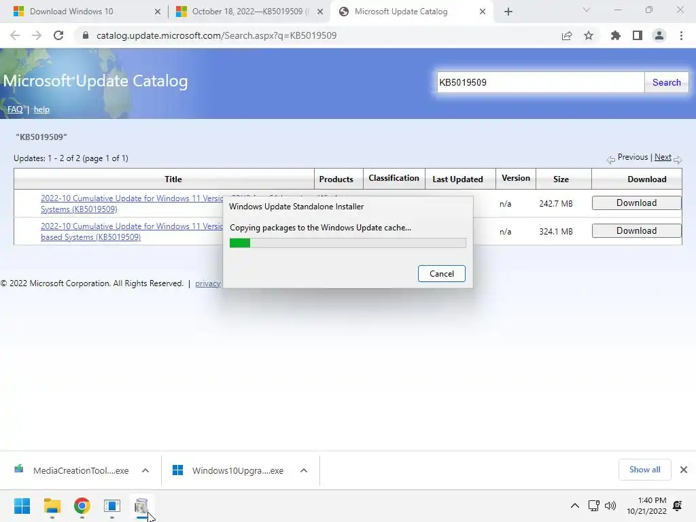696x522 pixels.
Task: Close the Download Windows 10 tab
Action: click(x=158, y=12)
